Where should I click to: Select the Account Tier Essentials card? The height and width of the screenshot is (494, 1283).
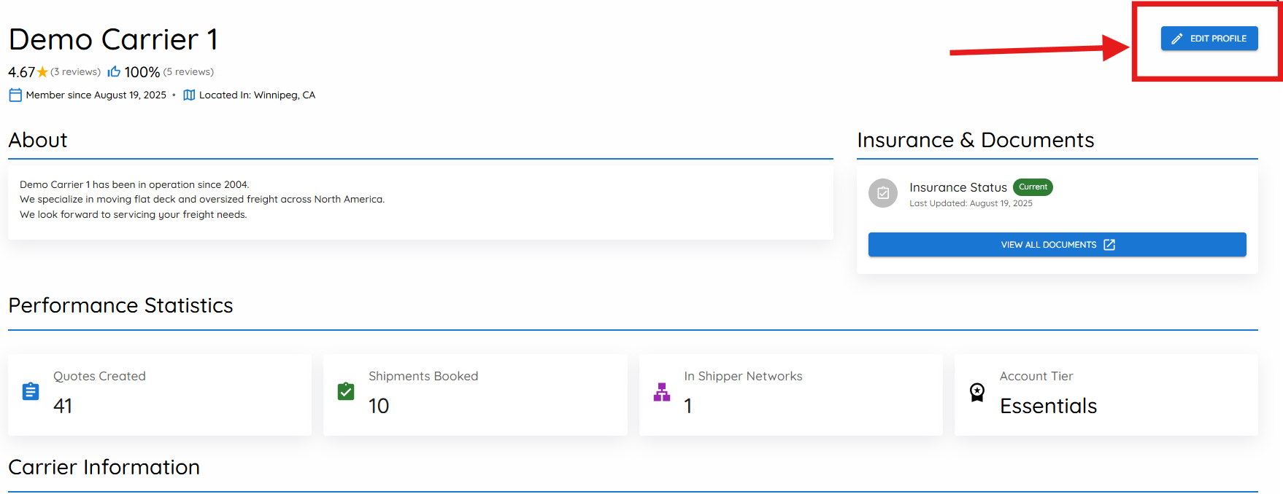point(1106,395)
